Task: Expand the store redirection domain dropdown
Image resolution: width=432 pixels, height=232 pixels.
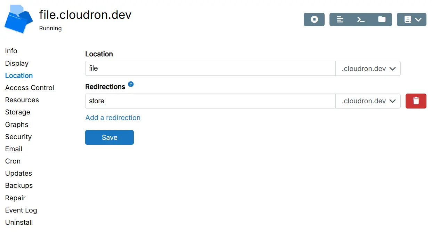Action: 368,101
